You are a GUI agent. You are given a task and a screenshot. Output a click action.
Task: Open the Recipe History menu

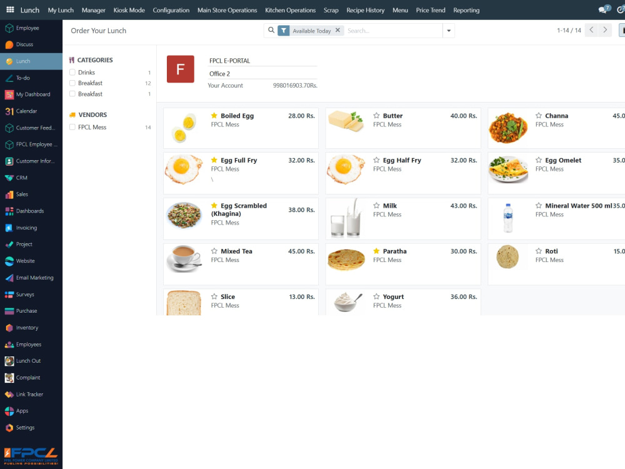click(x=365, y=10)
